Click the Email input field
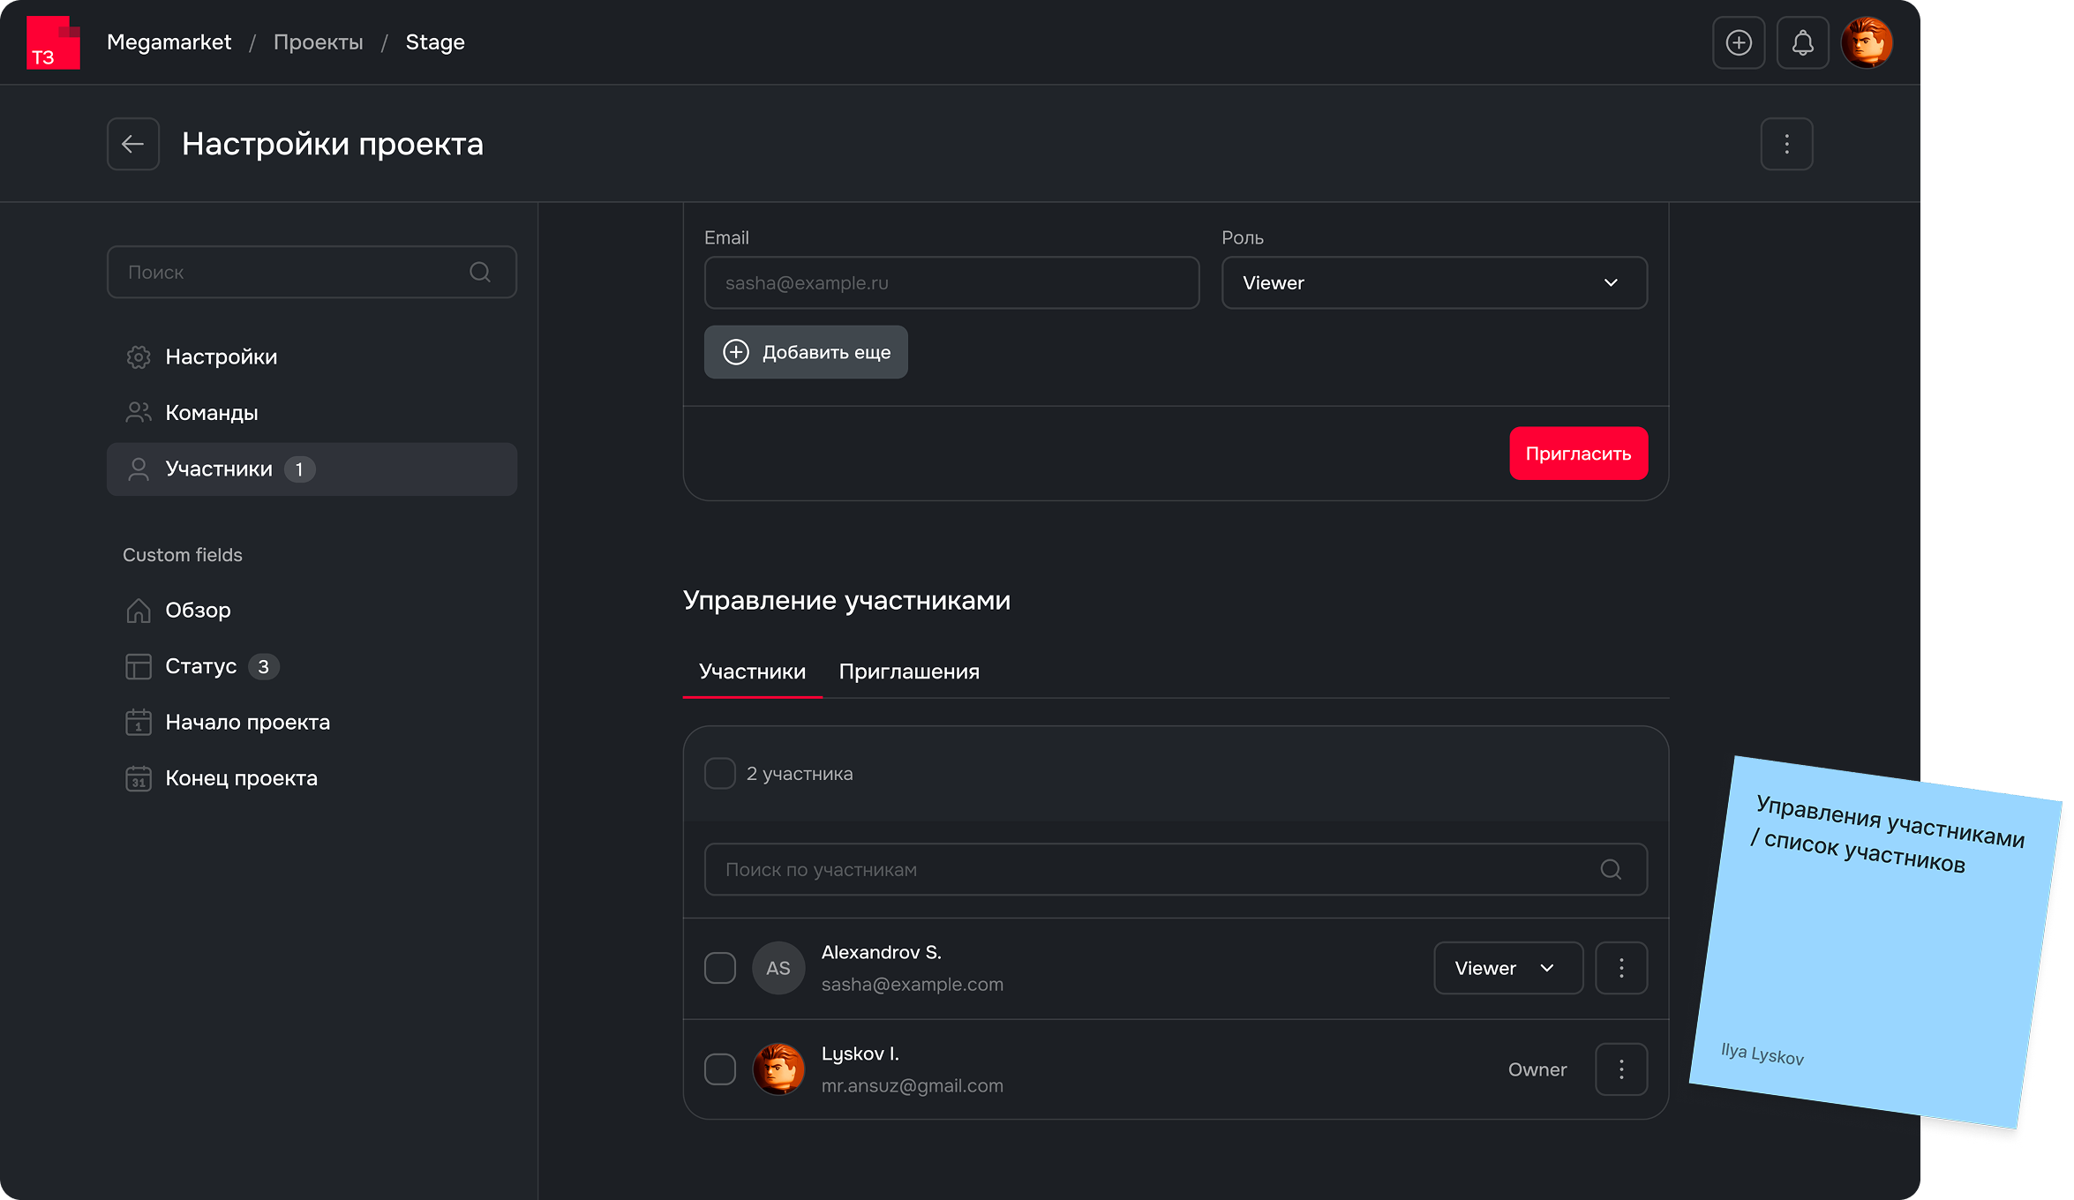 click(x=951, y=283)
